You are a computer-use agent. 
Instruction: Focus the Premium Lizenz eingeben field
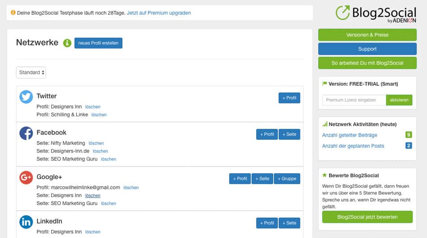point(354,100)
